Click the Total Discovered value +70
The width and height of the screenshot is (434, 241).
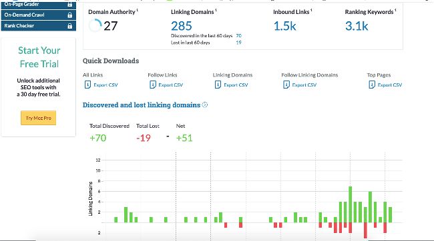pyautogui.click(x=98, y=138)
